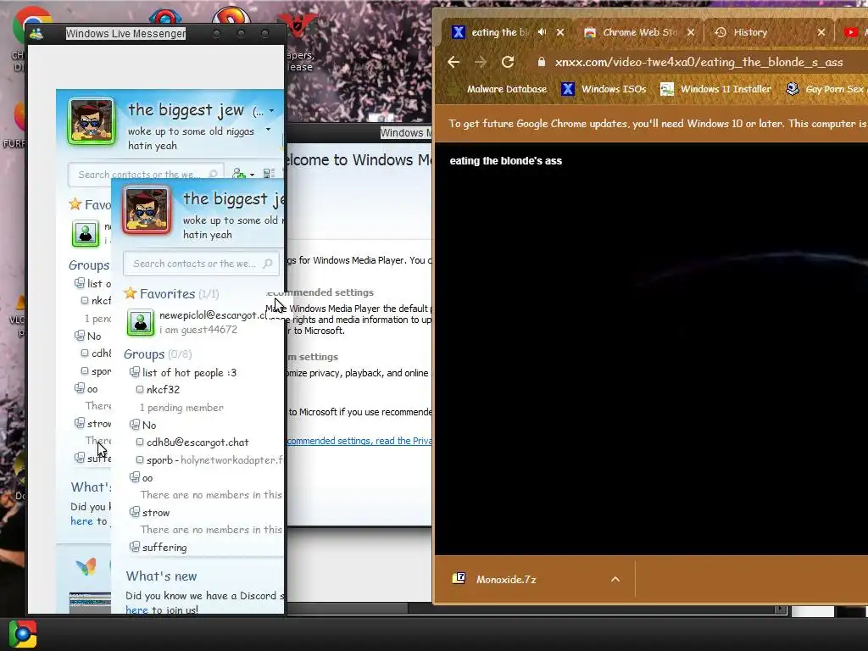
Task: Click the search magnifier in front Messenger
Action: pos(268,264)
